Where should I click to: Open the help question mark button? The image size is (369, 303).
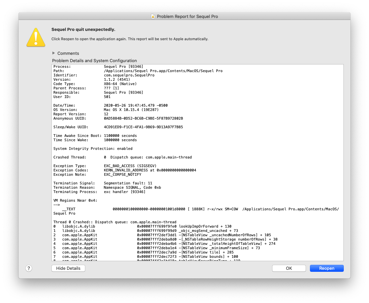tap(29, 268)
